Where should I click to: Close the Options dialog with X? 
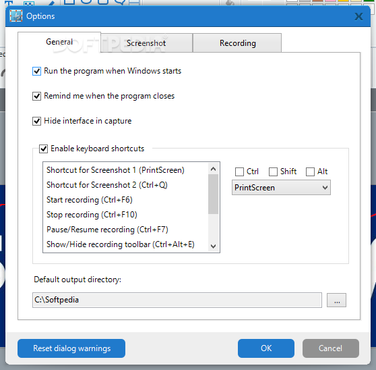click(x=358, y=17)
